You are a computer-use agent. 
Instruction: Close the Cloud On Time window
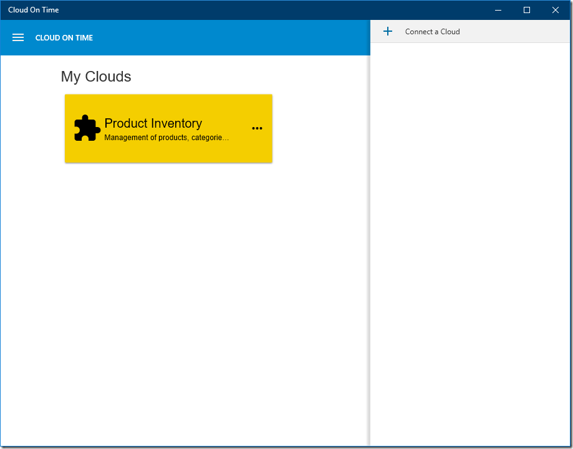pos(556,10)
